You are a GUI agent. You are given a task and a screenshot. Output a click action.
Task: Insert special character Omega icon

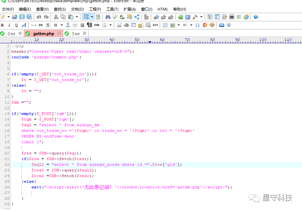pyautogui.click(x=198, y=25)
